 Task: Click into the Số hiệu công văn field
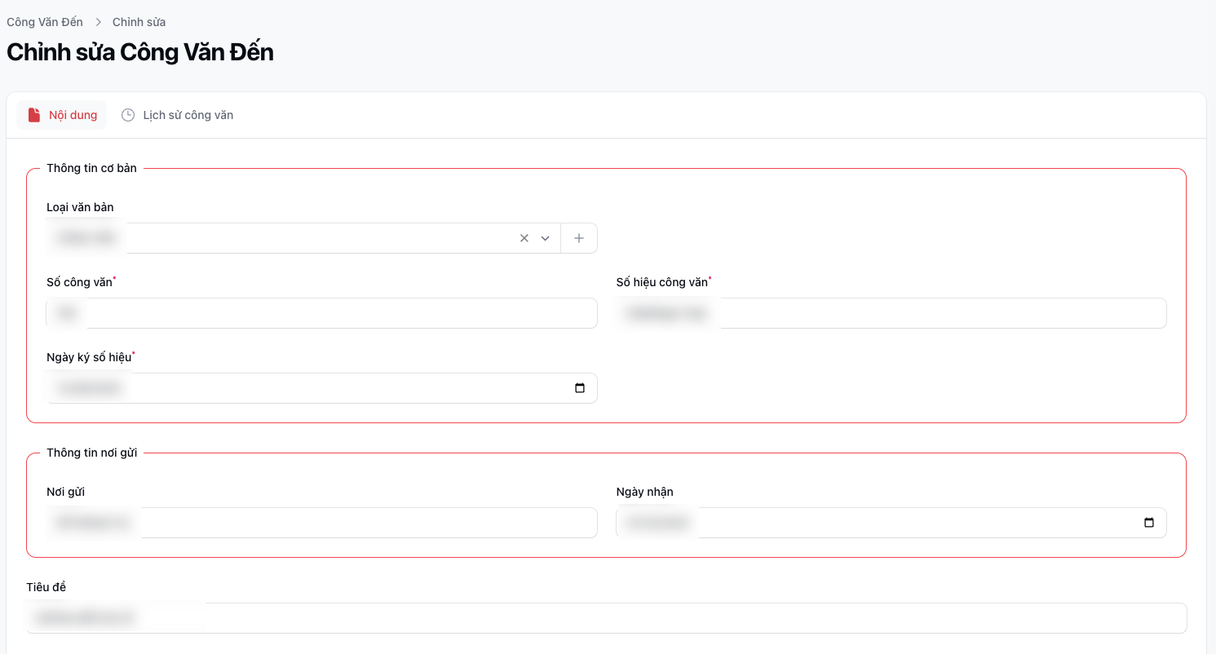[891, 313]
